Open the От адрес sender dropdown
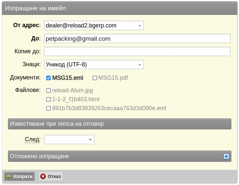The image size is (239, 185). pos(94,25)
